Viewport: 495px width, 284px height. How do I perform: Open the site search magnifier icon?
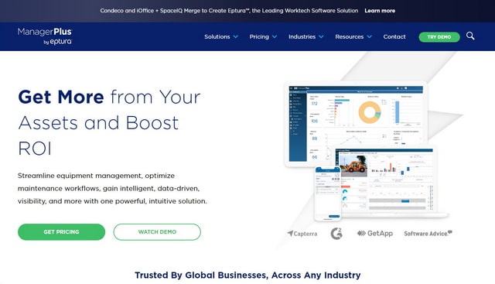[x=470, y=36]
